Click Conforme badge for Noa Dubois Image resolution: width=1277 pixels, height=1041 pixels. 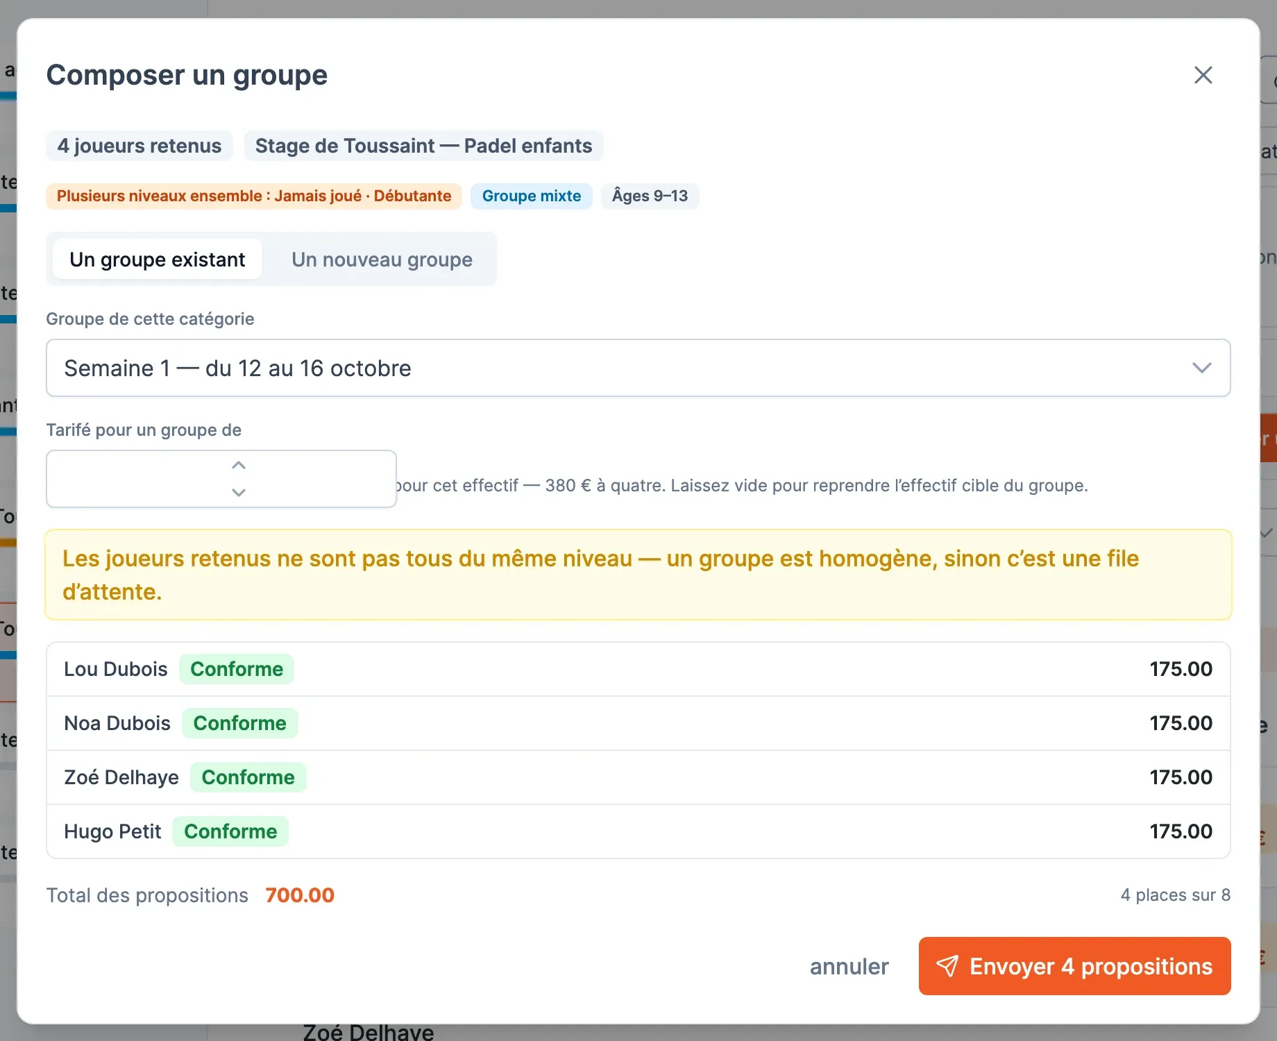click(x=239, y=723)
